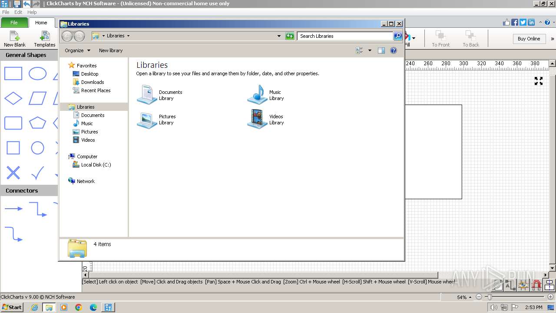Collapse the ribbon with the caret
556x313 pixels.
[x=541, y=22]
